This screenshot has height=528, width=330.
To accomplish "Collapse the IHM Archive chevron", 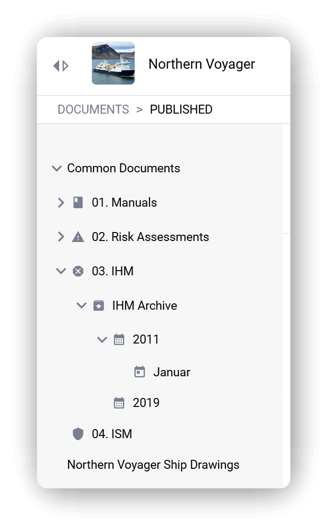I will [x=81, y=305].
